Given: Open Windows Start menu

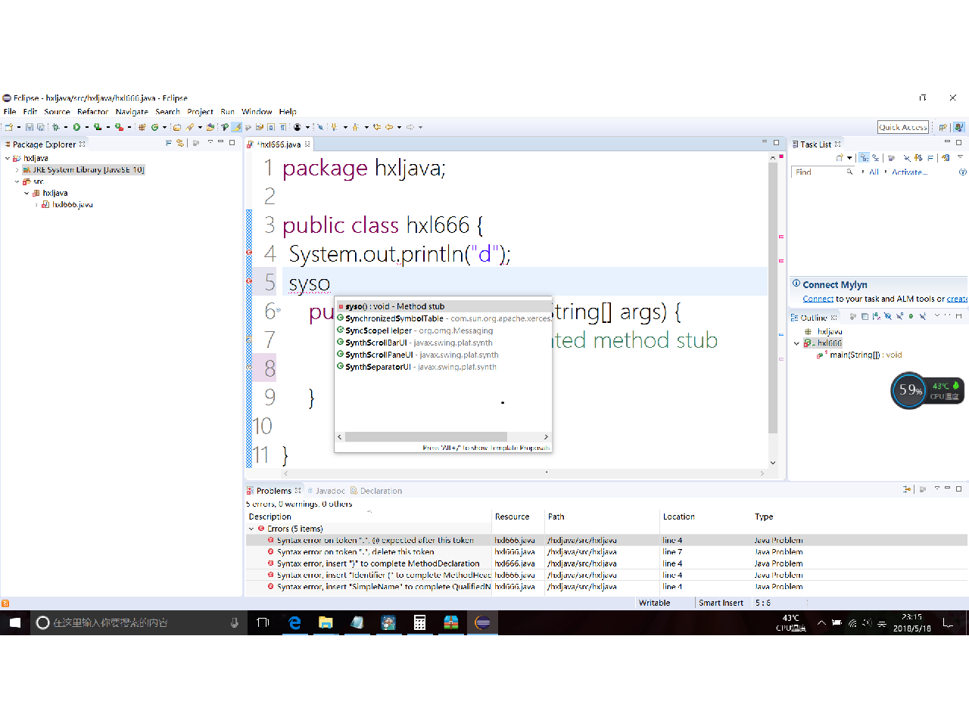Looking at the screenshot, I should (15, 622).
